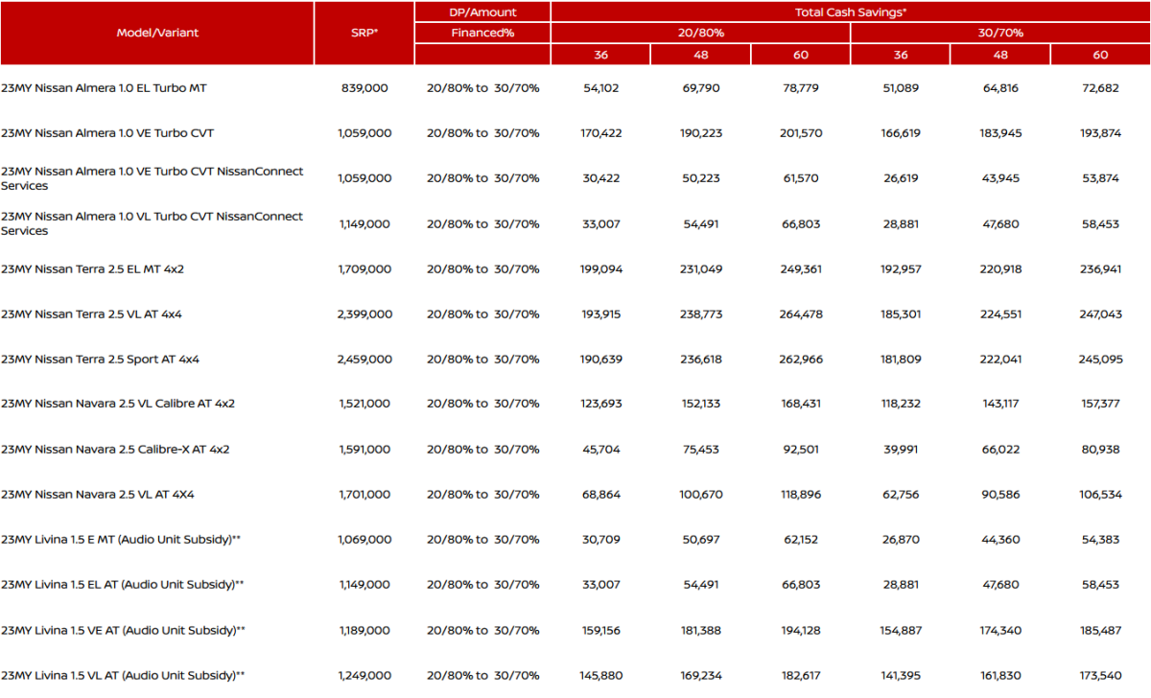Select the 23MY Nissan Terra 2.5 VL AT 4x4 name
This screenshot has width=1151, height=698.
click(92, 314)
